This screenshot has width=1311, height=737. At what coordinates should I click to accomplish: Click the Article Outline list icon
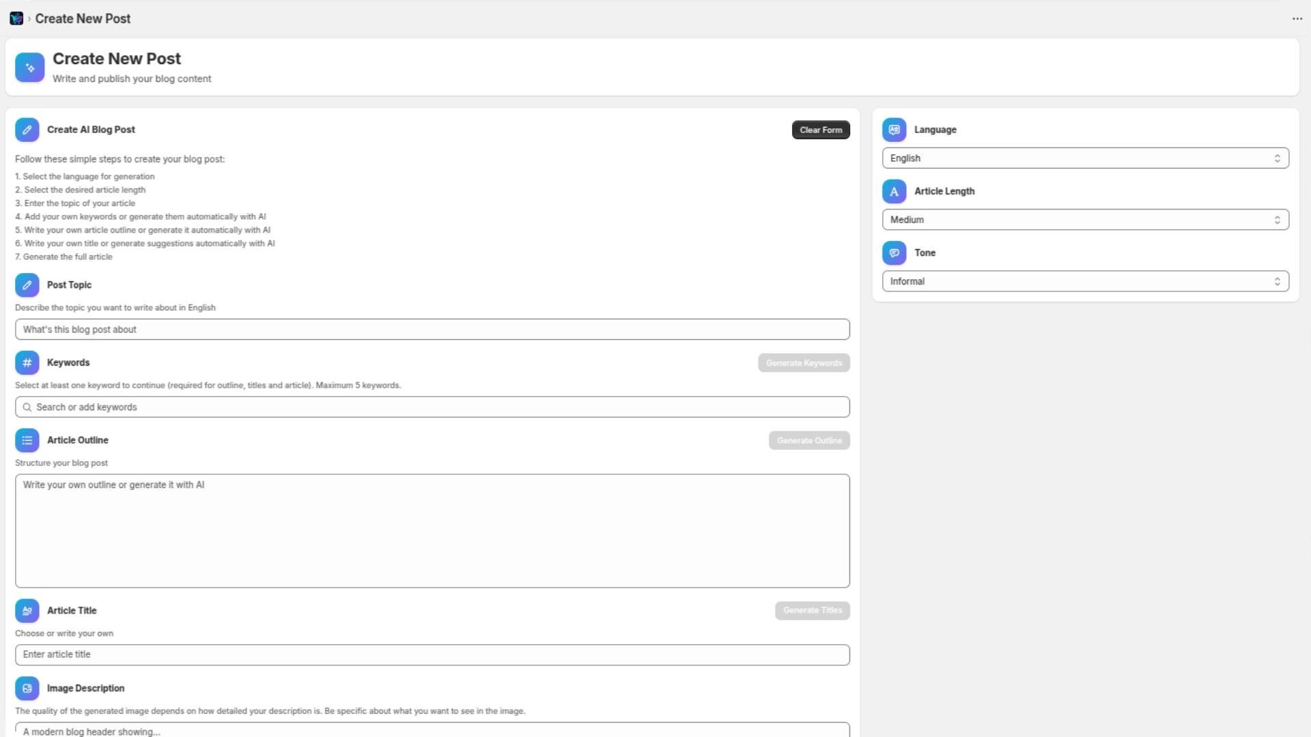(27, 440)
